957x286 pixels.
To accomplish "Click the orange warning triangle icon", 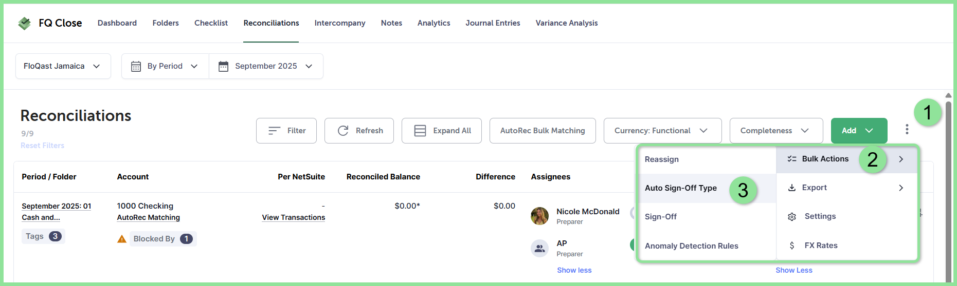I will (x=122, y=239).
